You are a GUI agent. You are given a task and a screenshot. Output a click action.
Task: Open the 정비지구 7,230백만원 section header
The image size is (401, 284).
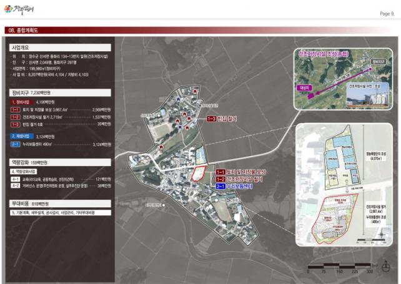pos(61,92)
